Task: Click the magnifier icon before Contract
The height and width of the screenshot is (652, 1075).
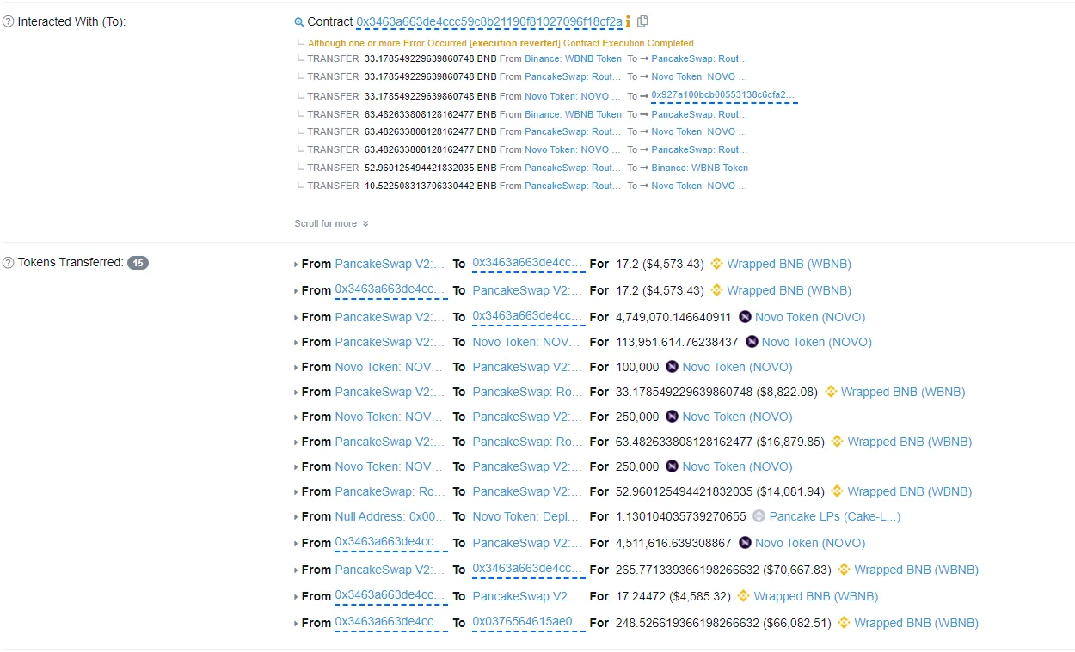Action: 299,22
